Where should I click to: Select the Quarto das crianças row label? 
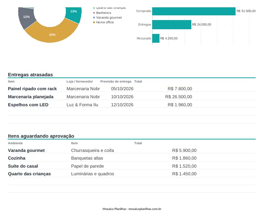[29, 174]
